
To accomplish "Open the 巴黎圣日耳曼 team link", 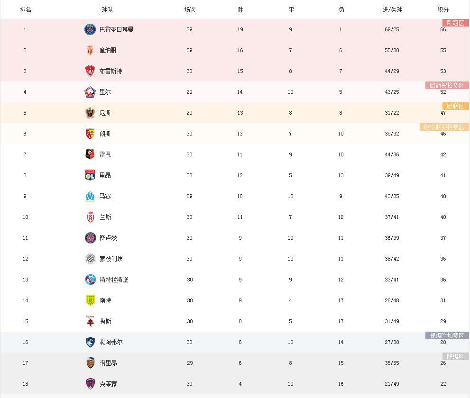I will (117, 29).
